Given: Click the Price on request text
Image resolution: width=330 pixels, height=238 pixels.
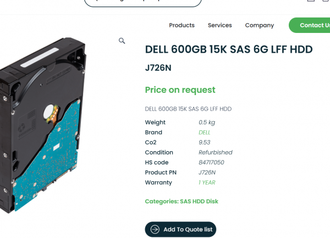Looking at the screenshot, I should point(180,90).
